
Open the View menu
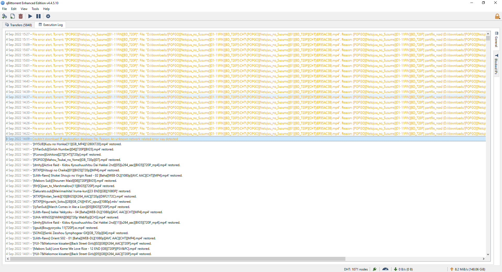click(24, 9)
